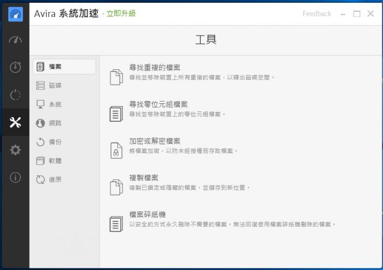Click description text under 加密或解密檔案
Image resolution: width=383 pixels, height=270 pixels.
(x=183, y=151)
